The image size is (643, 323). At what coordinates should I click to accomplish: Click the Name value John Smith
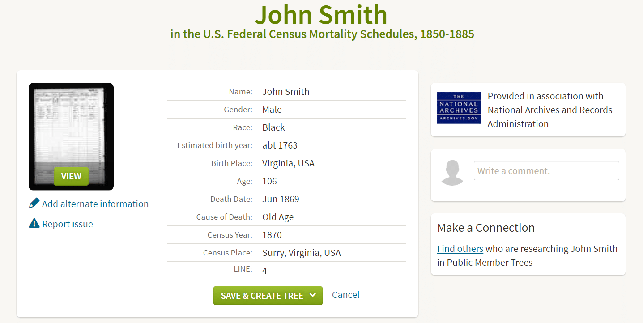[286, 92]
